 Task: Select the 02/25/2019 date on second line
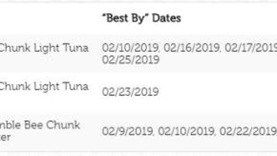(x=131, y=60)
